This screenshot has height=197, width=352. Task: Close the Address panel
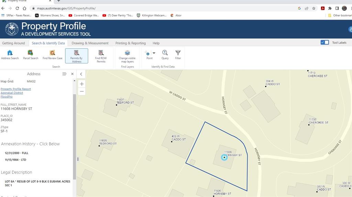point(72,74)
